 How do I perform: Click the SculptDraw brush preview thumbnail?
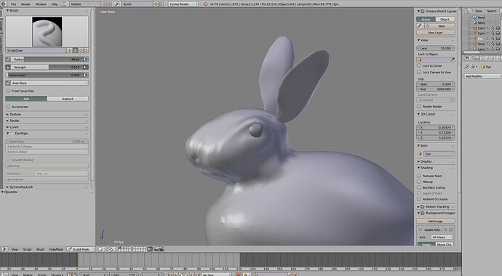point(47,31)
